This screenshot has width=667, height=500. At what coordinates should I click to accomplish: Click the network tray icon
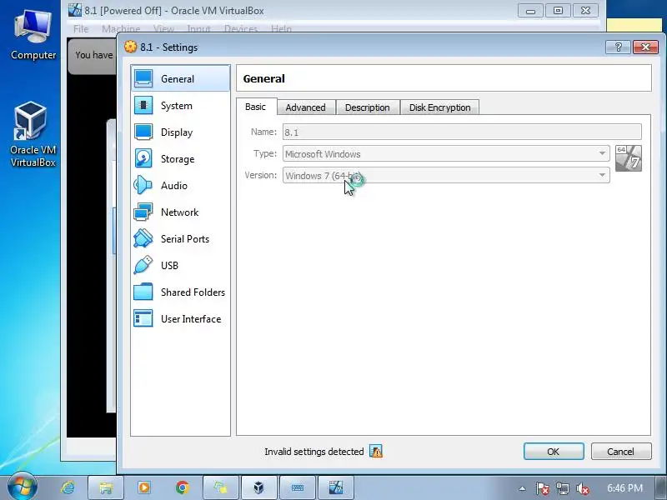(563, 488)
